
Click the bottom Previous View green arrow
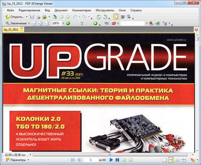(124, 160)
